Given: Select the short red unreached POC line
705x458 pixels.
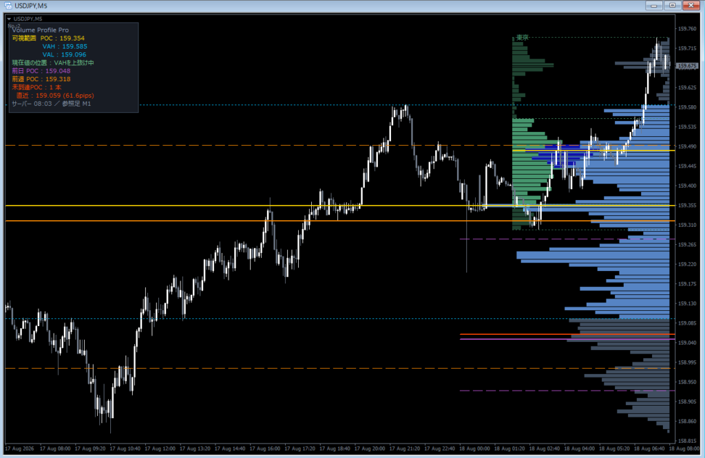Looking at the screenshot, I should pyautogui.click(x=567, y=334).
